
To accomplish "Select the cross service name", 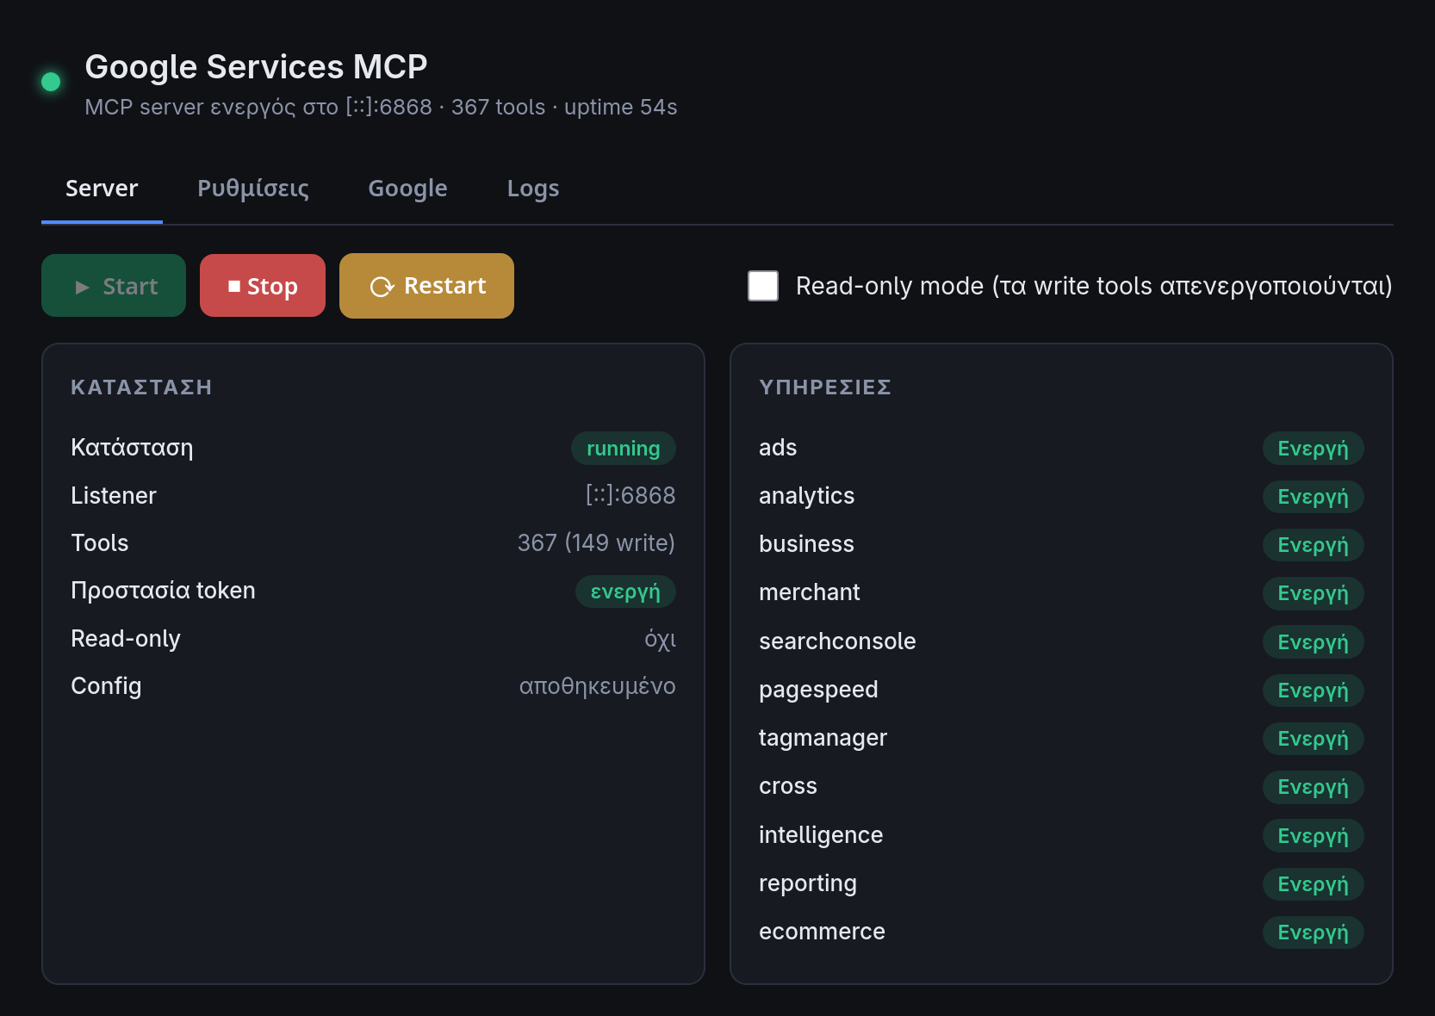I will coord(788,786).
